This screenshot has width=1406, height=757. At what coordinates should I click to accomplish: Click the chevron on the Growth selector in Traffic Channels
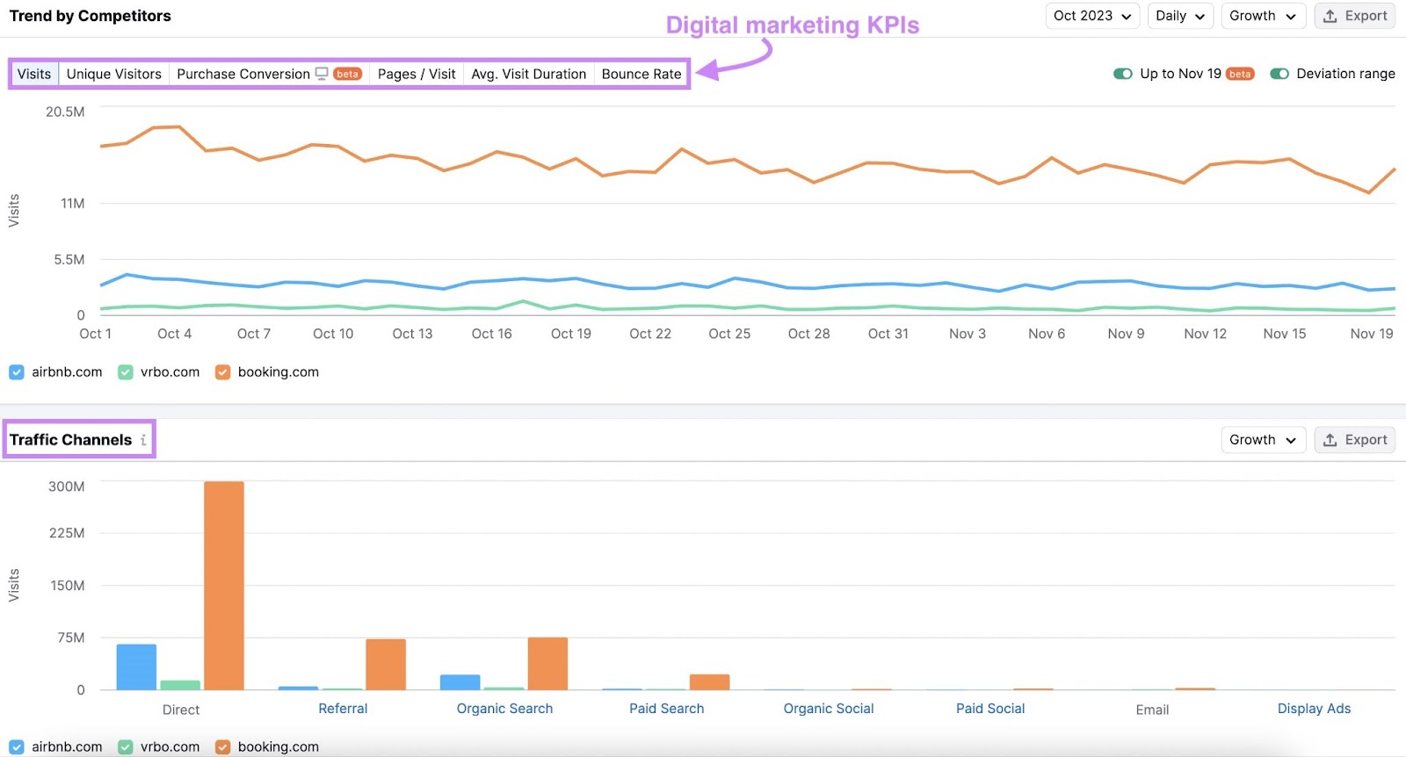point(1291,441)
